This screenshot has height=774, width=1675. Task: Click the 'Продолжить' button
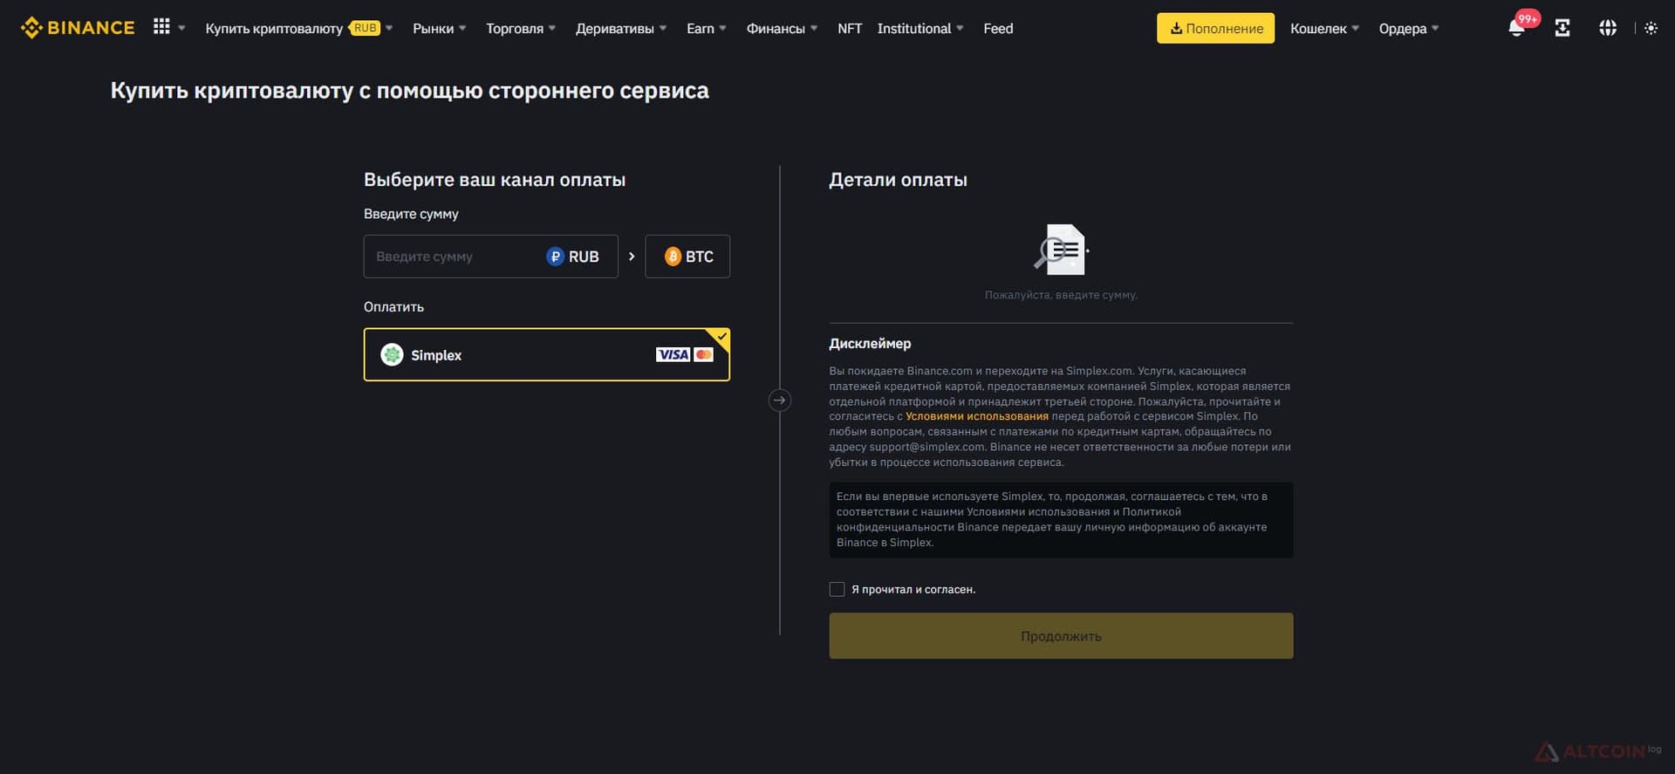coord(1061,636)
